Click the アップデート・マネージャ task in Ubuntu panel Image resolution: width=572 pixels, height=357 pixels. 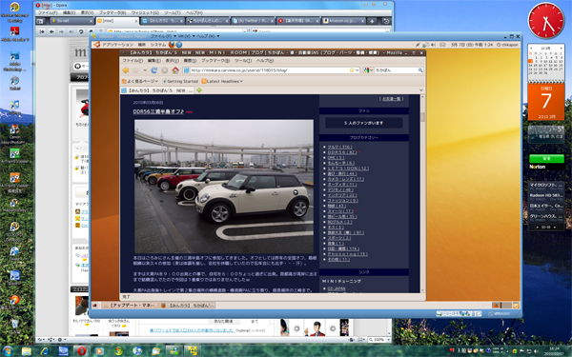[129, 306]
